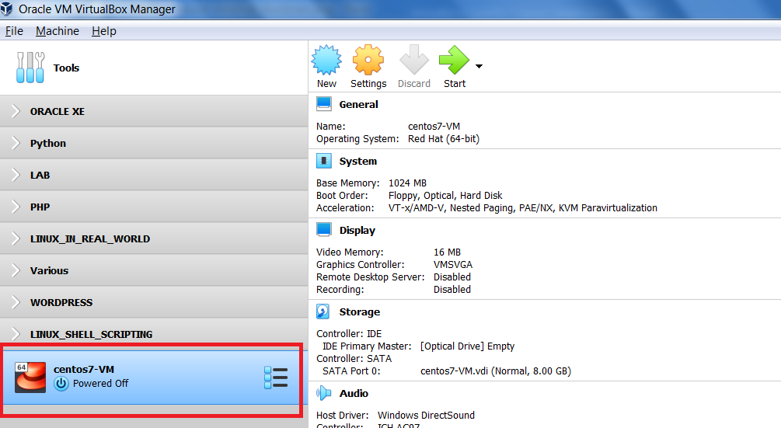Click the General section heading
This screenshot has width=781, height=428.
(358, 104)
